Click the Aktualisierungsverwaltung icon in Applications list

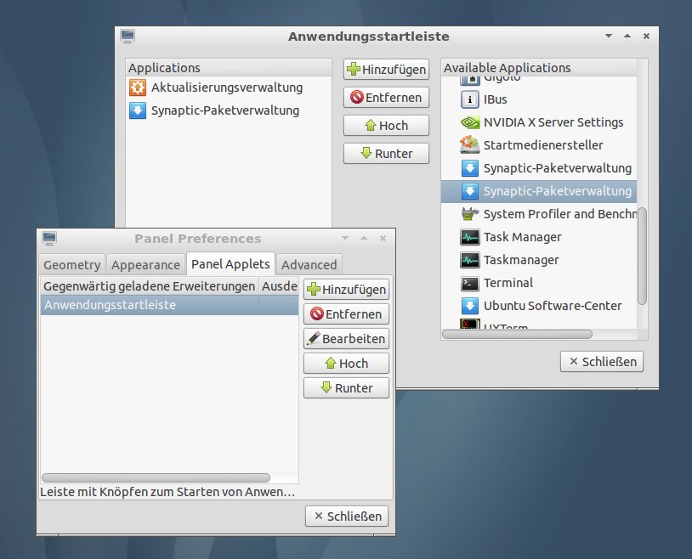tap(137, 88)
